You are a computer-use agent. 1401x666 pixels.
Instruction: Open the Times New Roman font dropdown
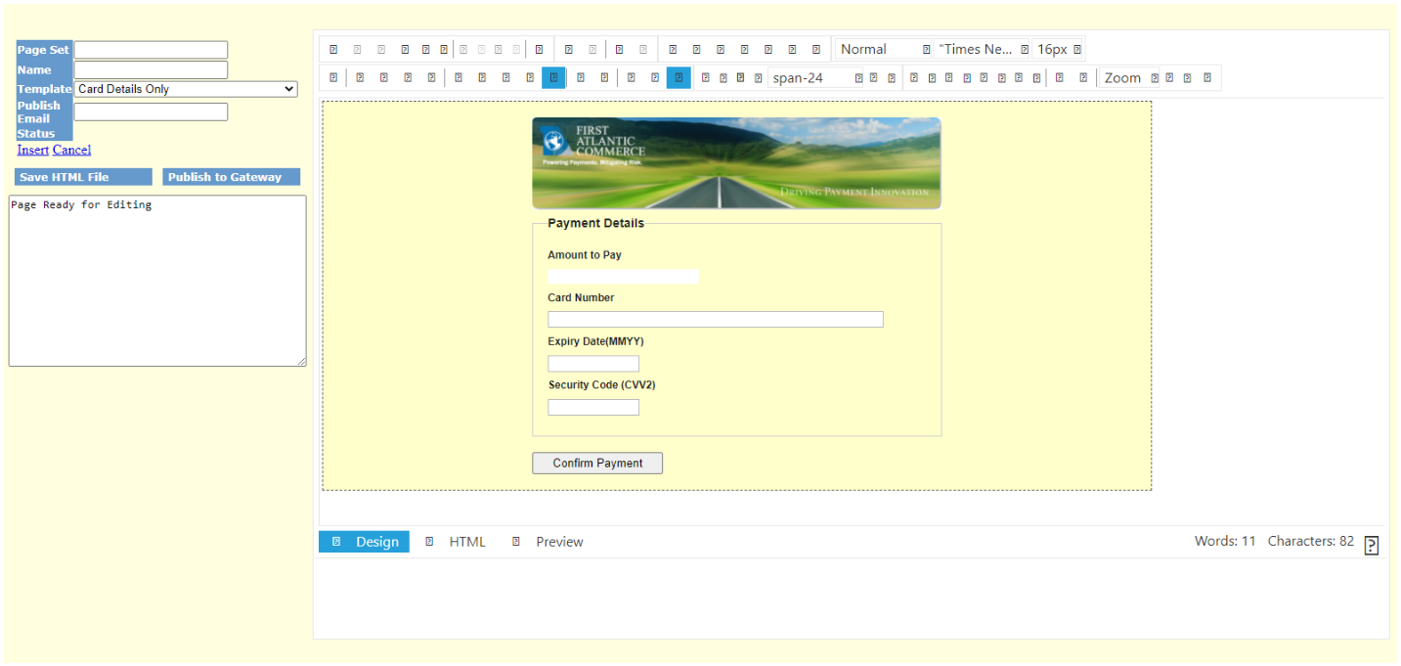pyautogui.click(x=982, y=47)
